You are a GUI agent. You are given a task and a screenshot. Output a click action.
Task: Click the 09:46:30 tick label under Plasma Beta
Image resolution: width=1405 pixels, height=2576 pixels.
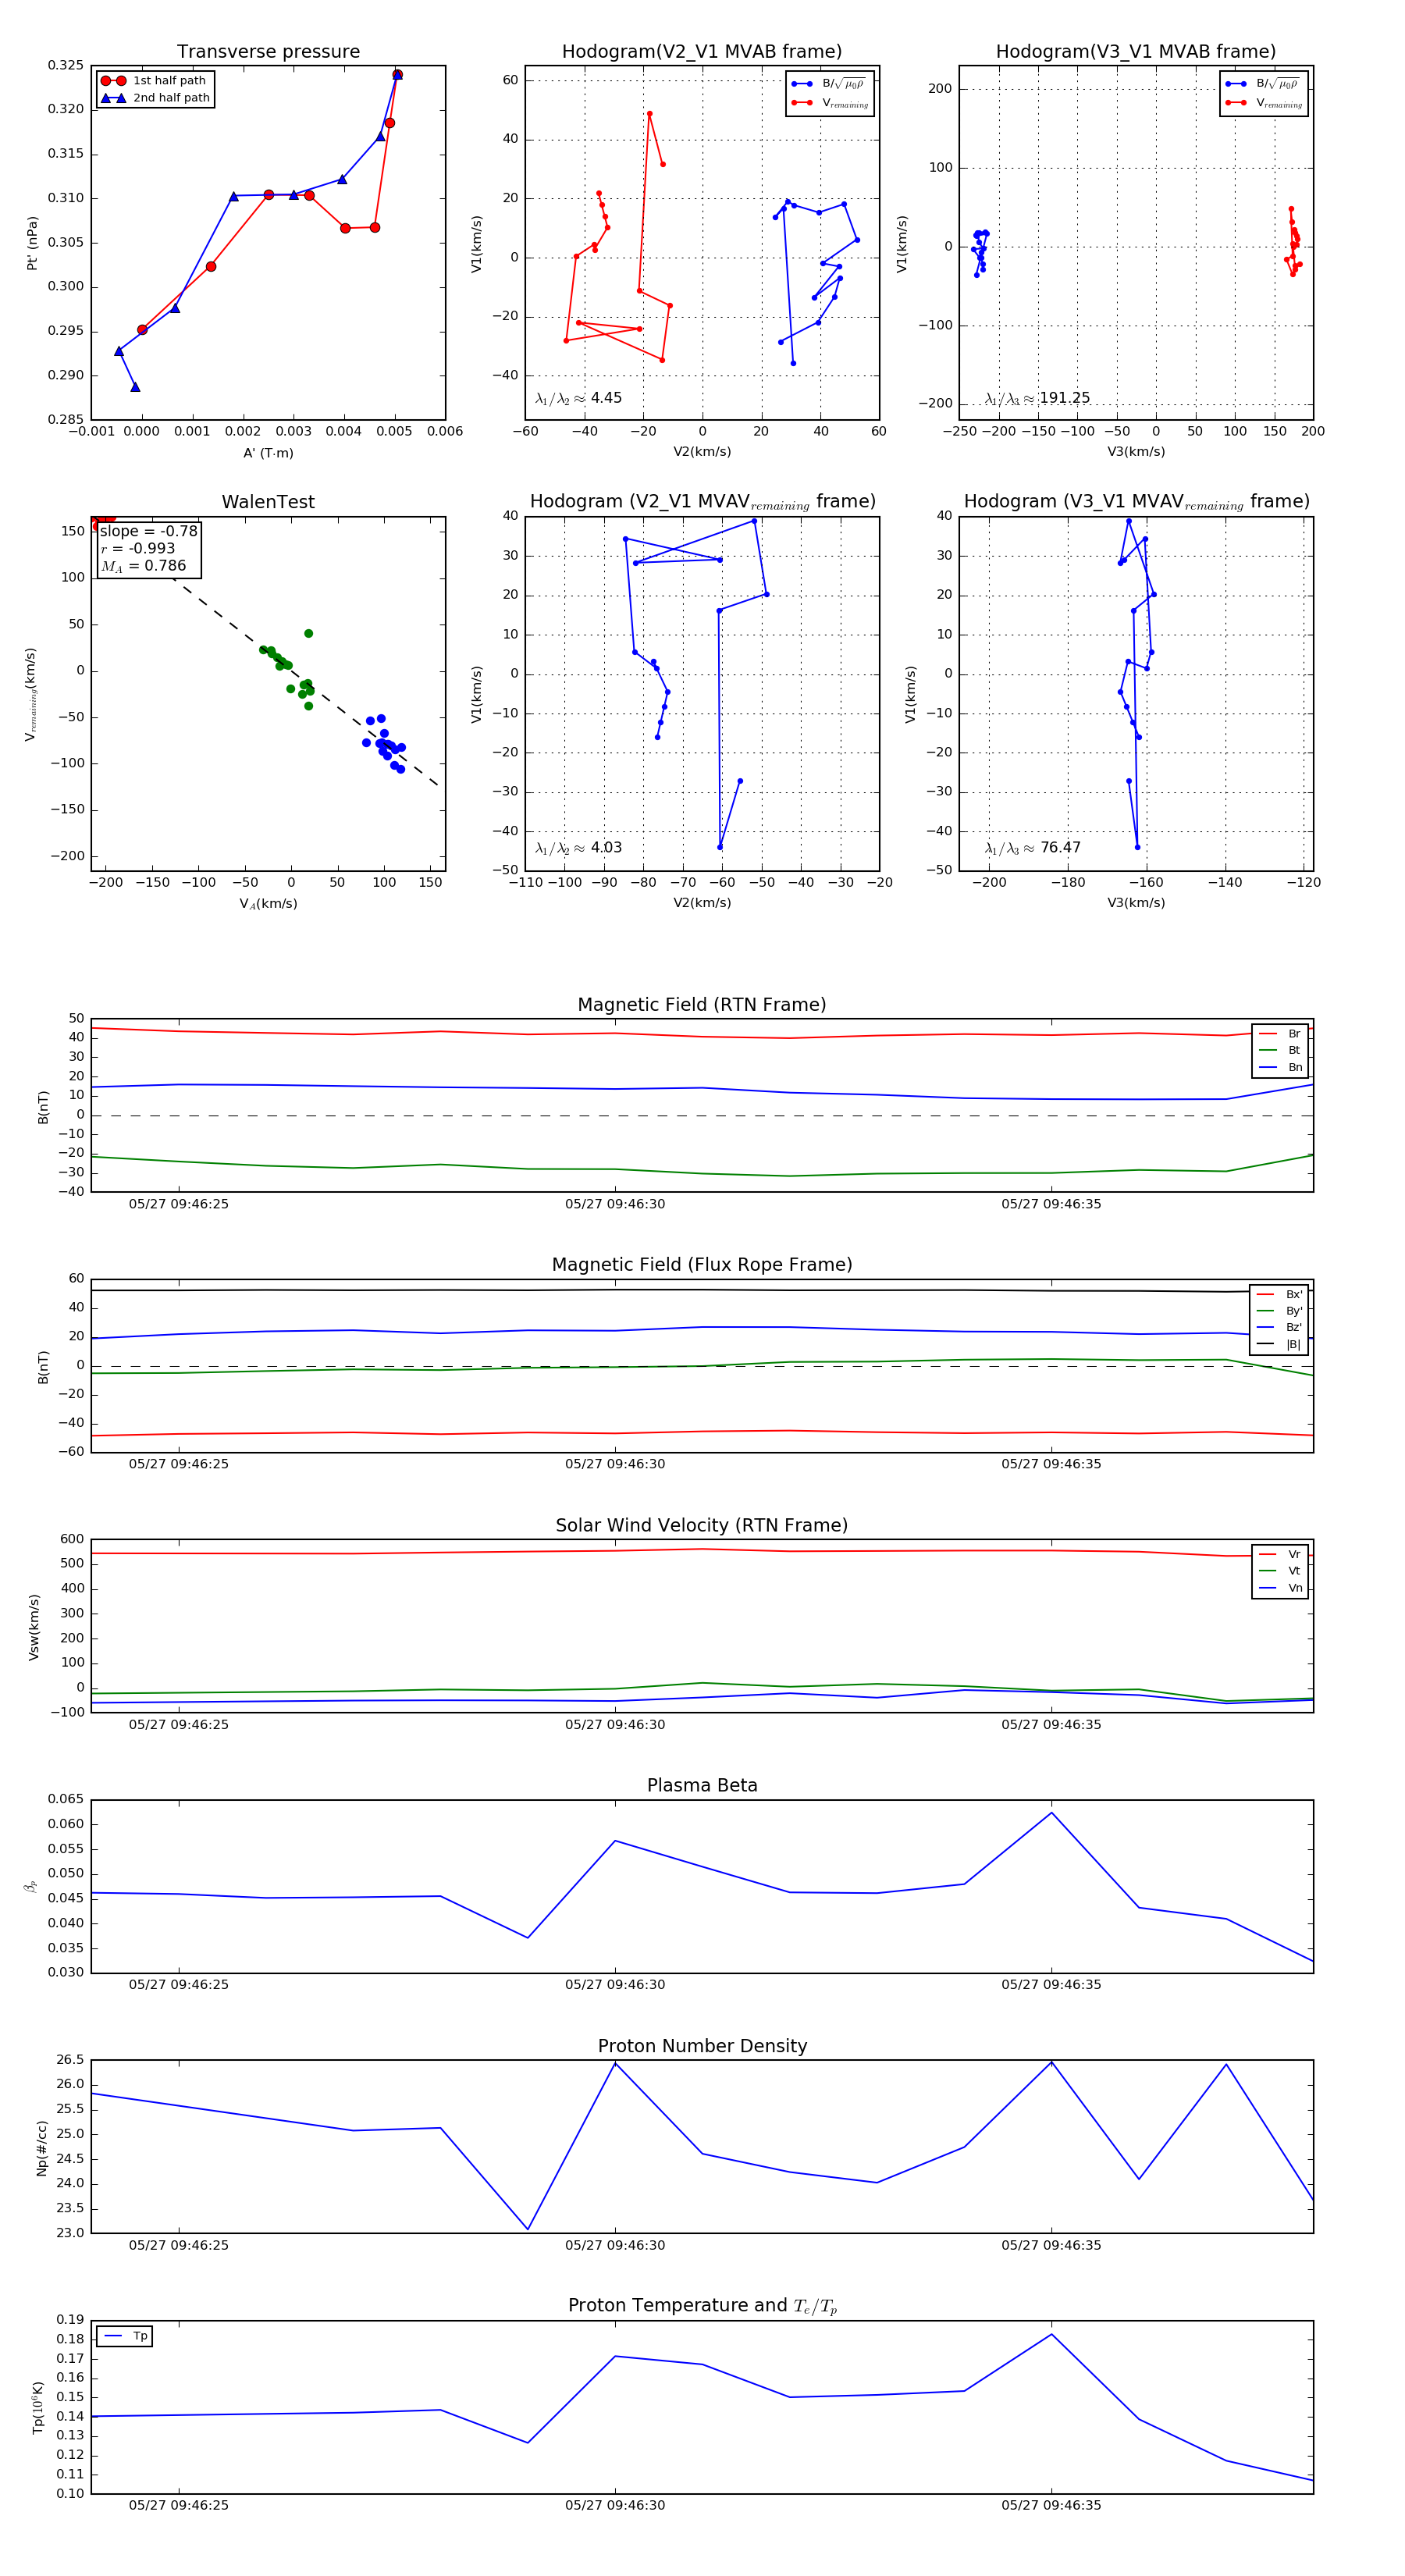coord(615,1985)
